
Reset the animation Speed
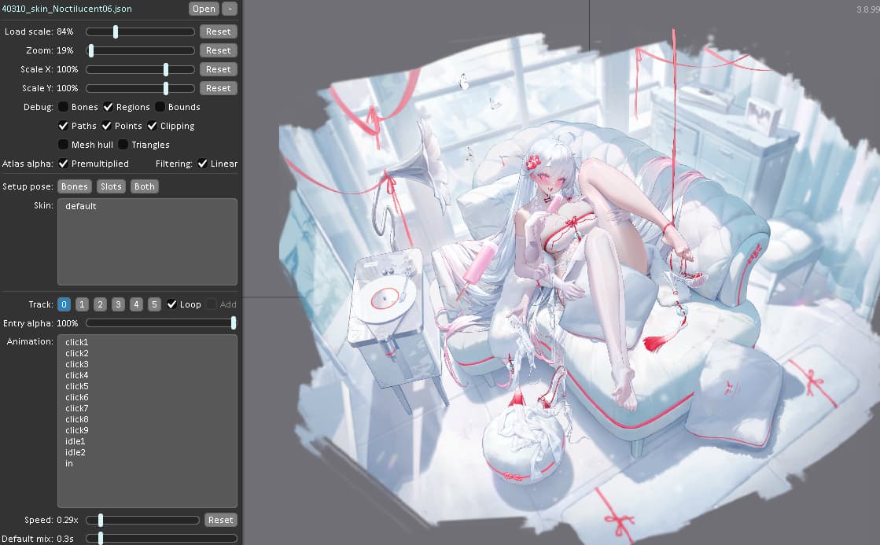pos(220,520)
